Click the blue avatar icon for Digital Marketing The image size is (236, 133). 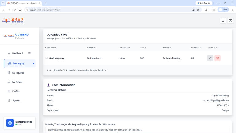pyautogui.click(x=10, y=123)
